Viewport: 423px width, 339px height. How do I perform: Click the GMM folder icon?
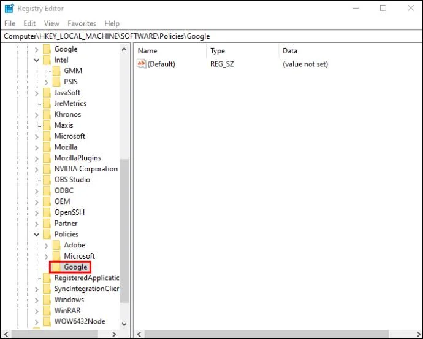(56, 71)
